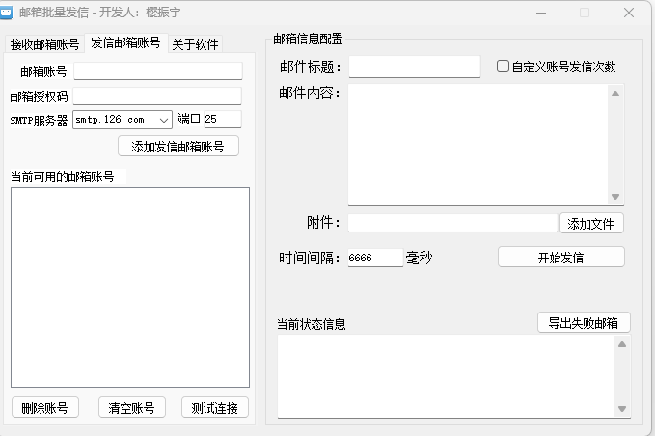Screen dimensions: 655x436
Task: Focus the 邮件标题 input box
Action: point(414,67)
